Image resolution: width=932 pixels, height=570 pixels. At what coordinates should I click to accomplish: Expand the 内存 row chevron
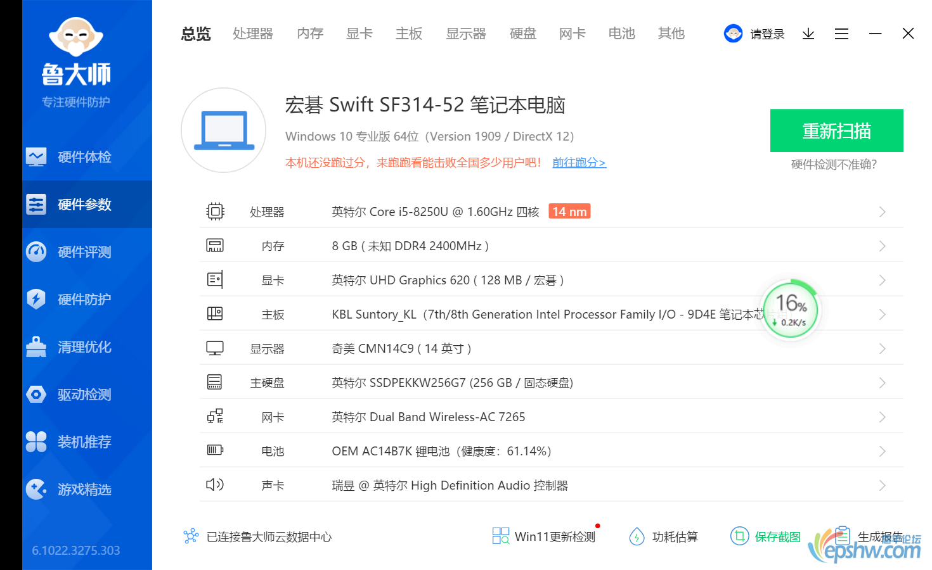[882, 246]
